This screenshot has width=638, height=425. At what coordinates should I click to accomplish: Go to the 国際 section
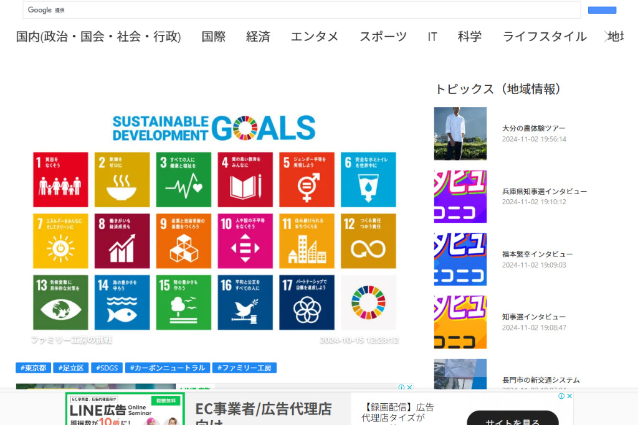pos(214,37)
